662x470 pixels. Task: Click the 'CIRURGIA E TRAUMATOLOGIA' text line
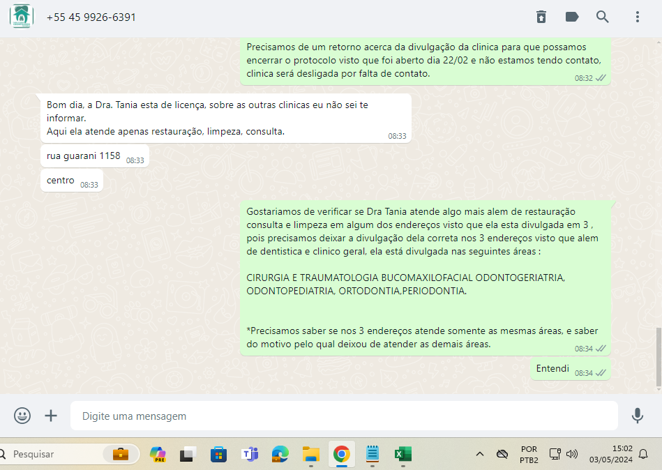coord(406,278)
